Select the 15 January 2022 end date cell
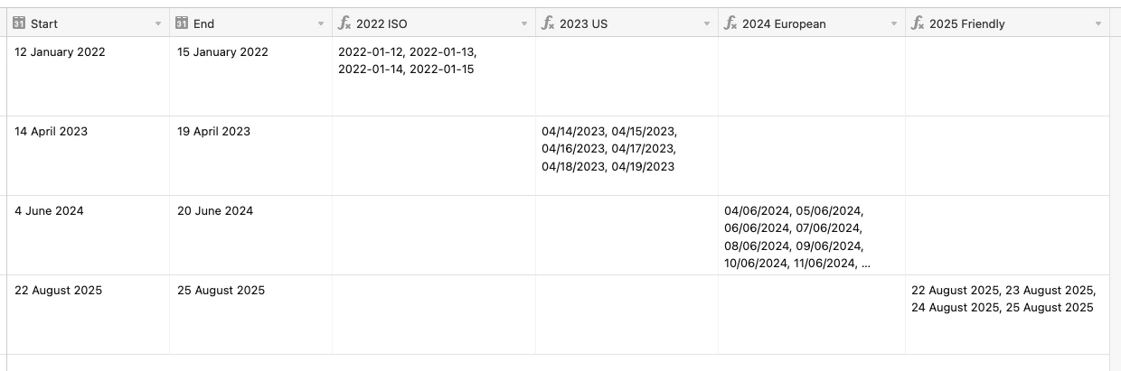1121x371 pixels. pyautogui.click(x=250, y=77)
